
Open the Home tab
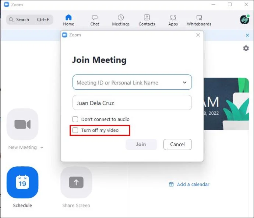tap(68, 20)
